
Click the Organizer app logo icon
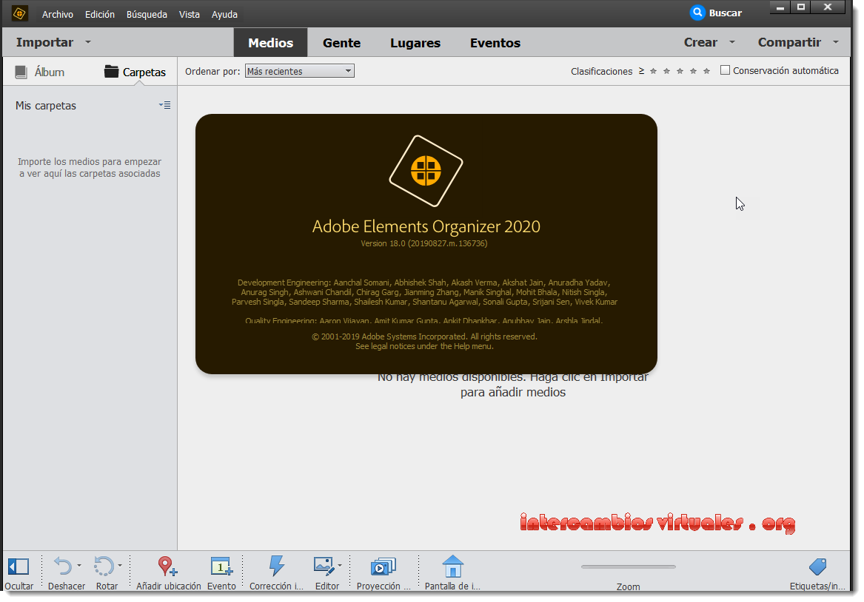point(20,13)
